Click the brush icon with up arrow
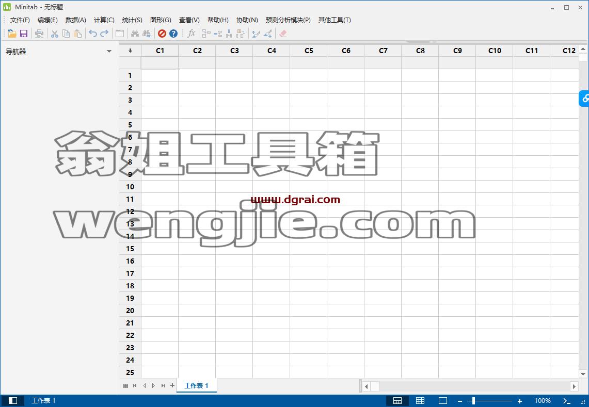Viewport: 589px width, 407px height. [x=256, y=34]
